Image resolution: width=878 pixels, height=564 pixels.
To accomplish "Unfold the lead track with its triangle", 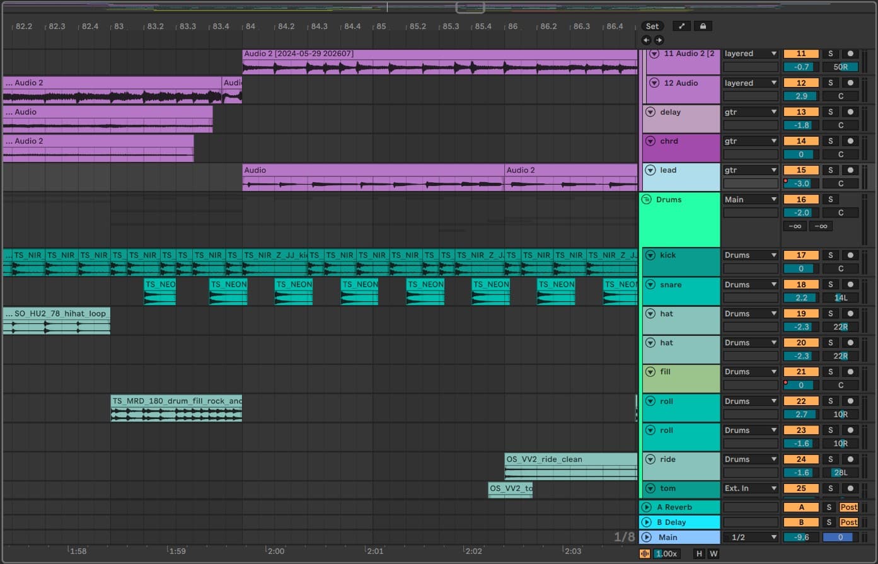I will point(650,170).
